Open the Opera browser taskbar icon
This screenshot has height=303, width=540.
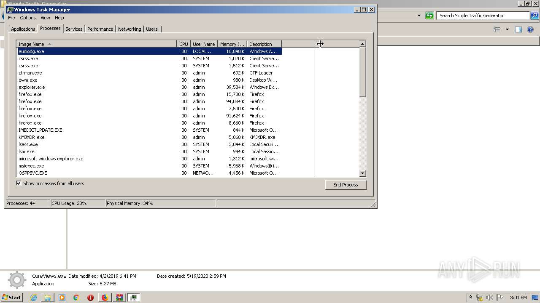click(90, 298)
